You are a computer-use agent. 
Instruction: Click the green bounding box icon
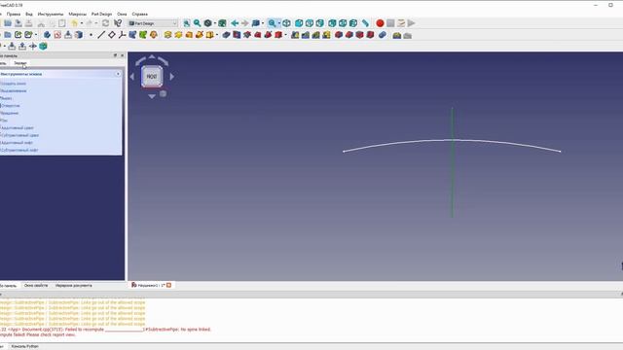222,23
